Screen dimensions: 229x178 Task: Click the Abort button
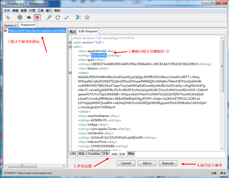[x=147, y=163]
